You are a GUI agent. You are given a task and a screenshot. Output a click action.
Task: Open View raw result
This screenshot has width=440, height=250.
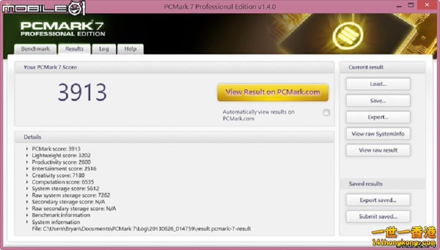click(x=378, y=150)
